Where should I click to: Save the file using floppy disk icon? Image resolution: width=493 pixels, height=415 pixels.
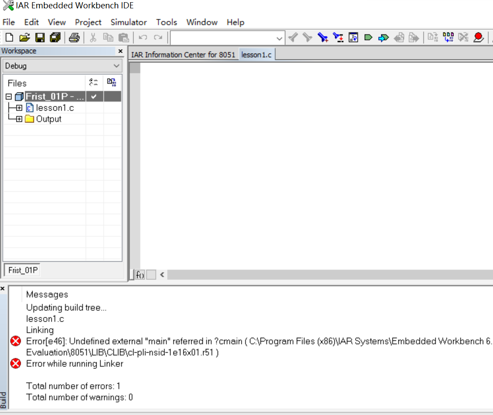40,38
